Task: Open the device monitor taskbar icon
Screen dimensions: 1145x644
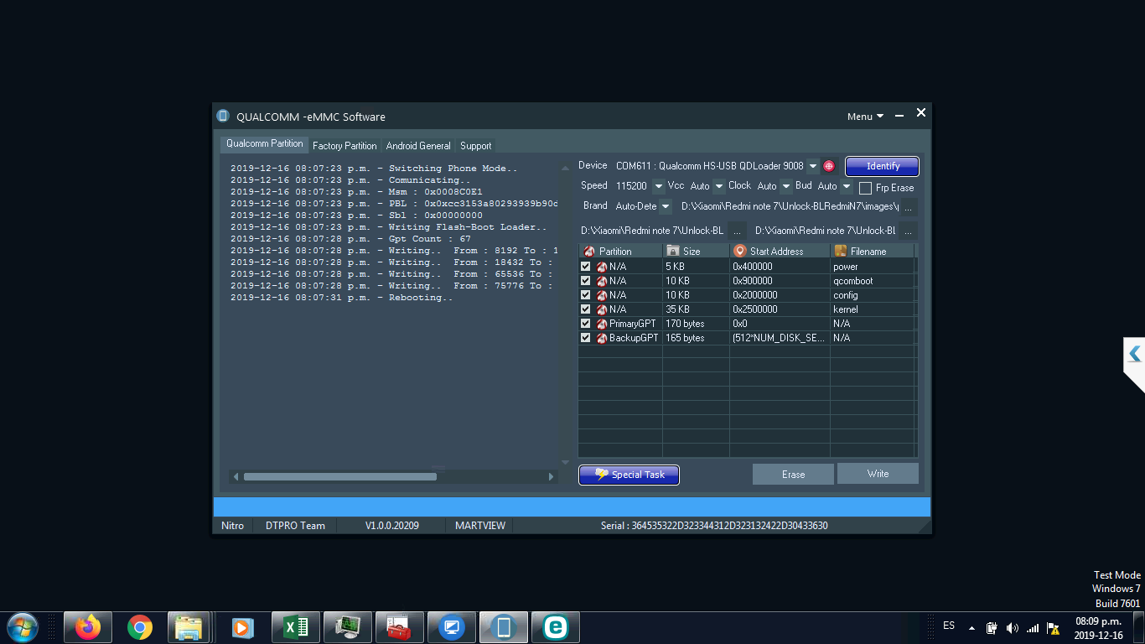Action: point(347,627)
